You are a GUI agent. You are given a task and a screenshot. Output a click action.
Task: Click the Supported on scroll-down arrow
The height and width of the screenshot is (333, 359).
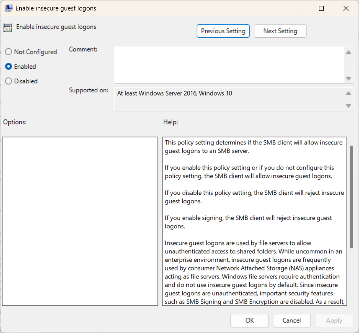pos(349,106)
